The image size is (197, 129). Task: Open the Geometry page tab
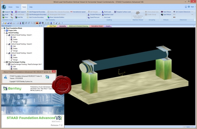[62, 26]
